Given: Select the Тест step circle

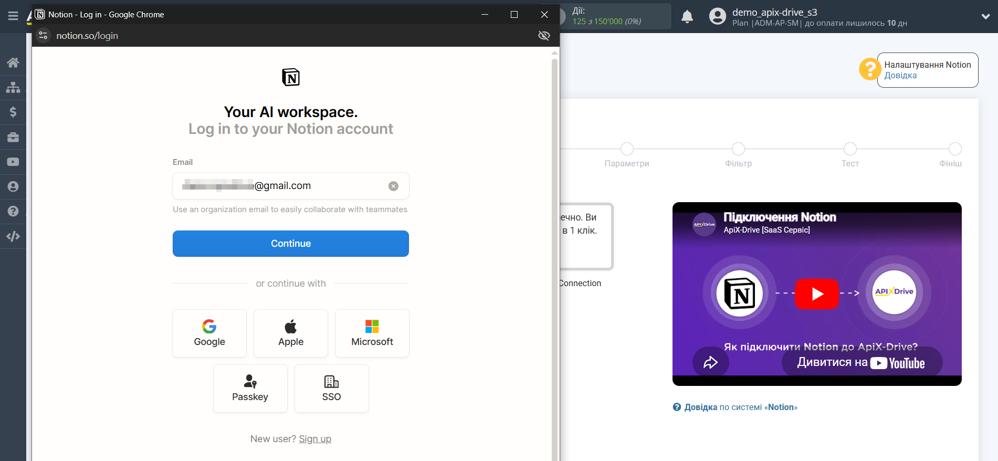Looking at the screenshot, I should [x=850, y=149].
